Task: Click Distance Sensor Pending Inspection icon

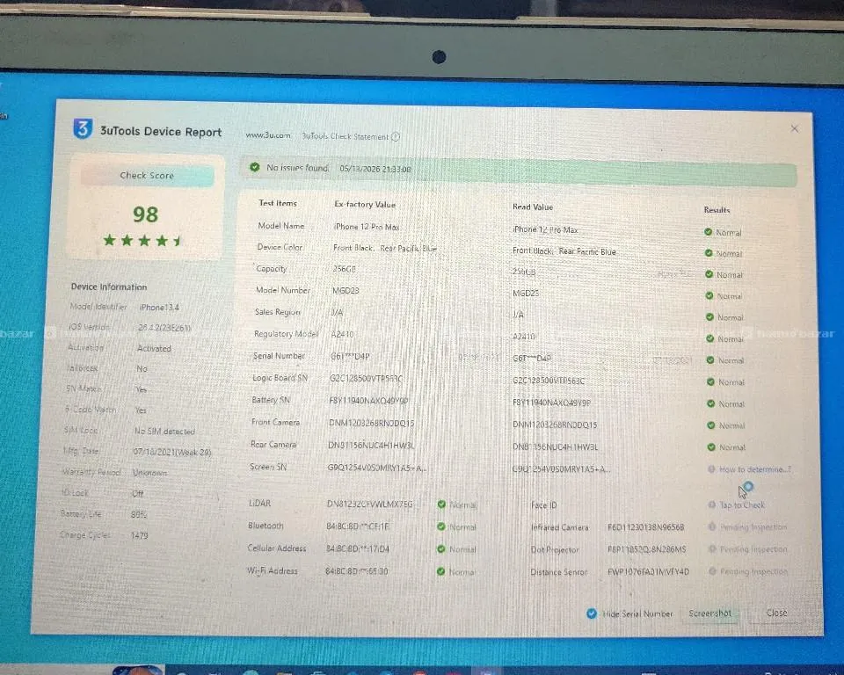Action: [713, 570]
